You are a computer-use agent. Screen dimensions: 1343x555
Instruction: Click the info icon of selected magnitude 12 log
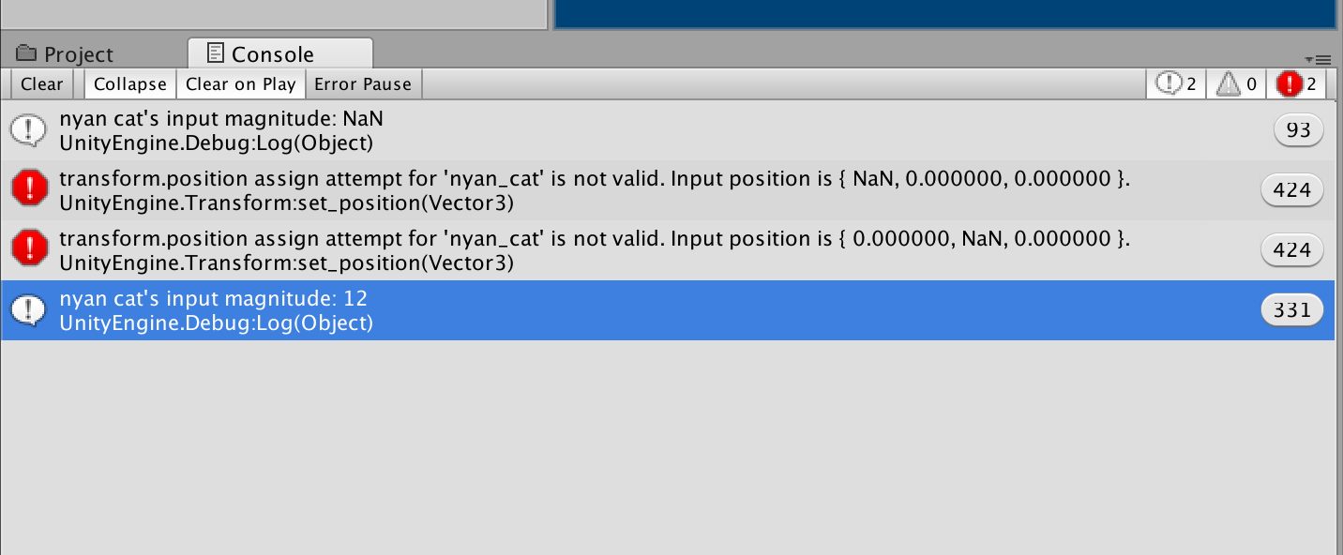tap(29, 310)
